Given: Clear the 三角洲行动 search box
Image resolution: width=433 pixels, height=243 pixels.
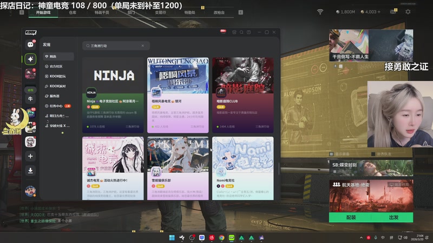Looking at the screenshot, I should [142, 46].
